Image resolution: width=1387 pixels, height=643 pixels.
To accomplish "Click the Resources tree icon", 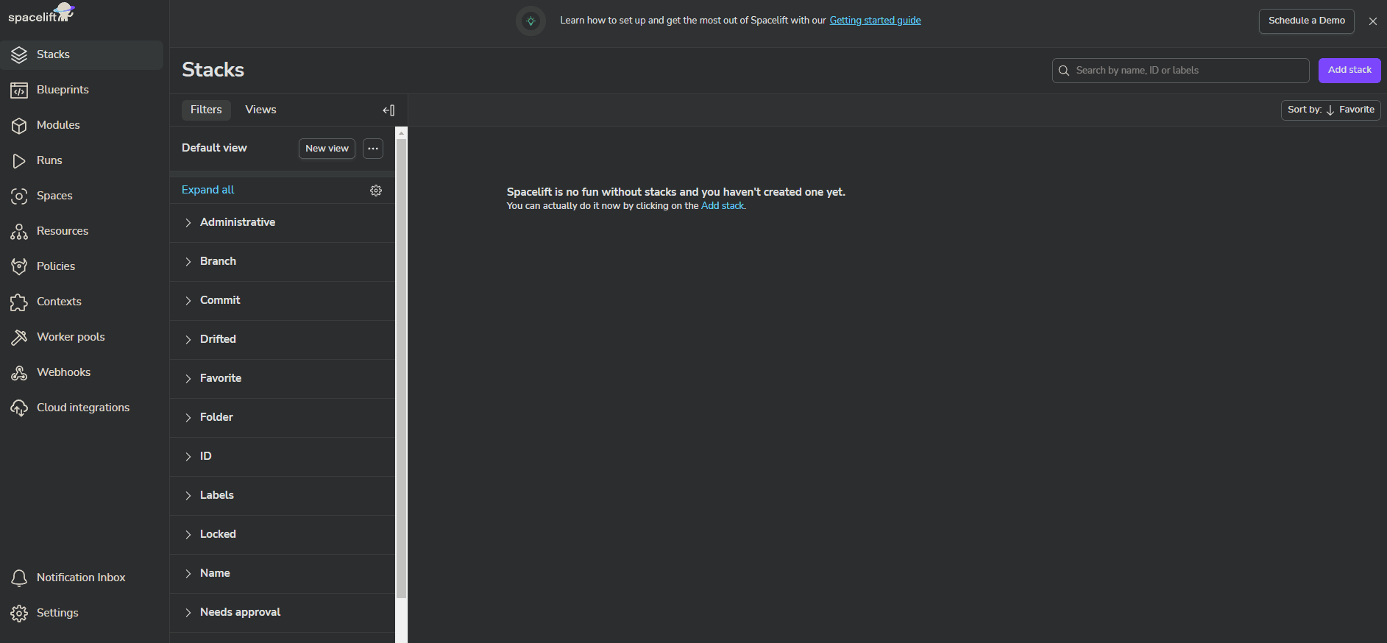I will point(19,231).
